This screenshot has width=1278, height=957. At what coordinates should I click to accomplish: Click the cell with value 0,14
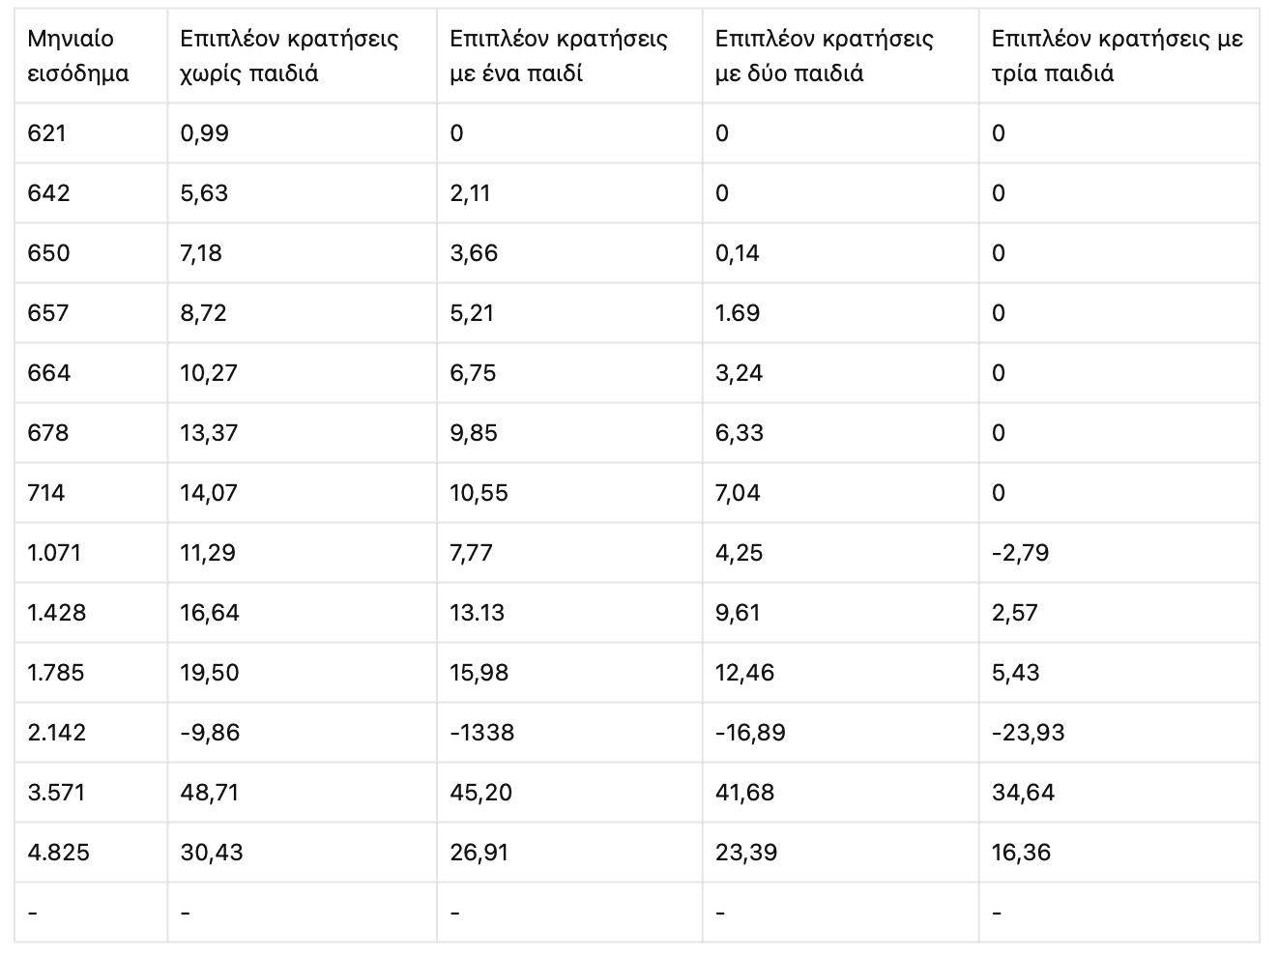coord(840,253)
